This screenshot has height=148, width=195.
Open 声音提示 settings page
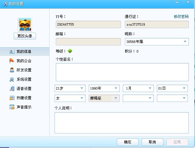pos(24,107)
